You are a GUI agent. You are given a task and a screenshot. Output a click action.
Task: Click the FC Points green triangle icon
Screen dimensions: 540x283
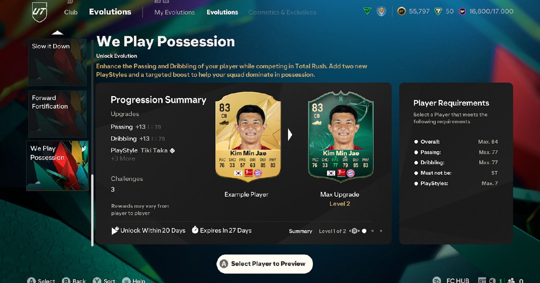[x=438, y=11]
